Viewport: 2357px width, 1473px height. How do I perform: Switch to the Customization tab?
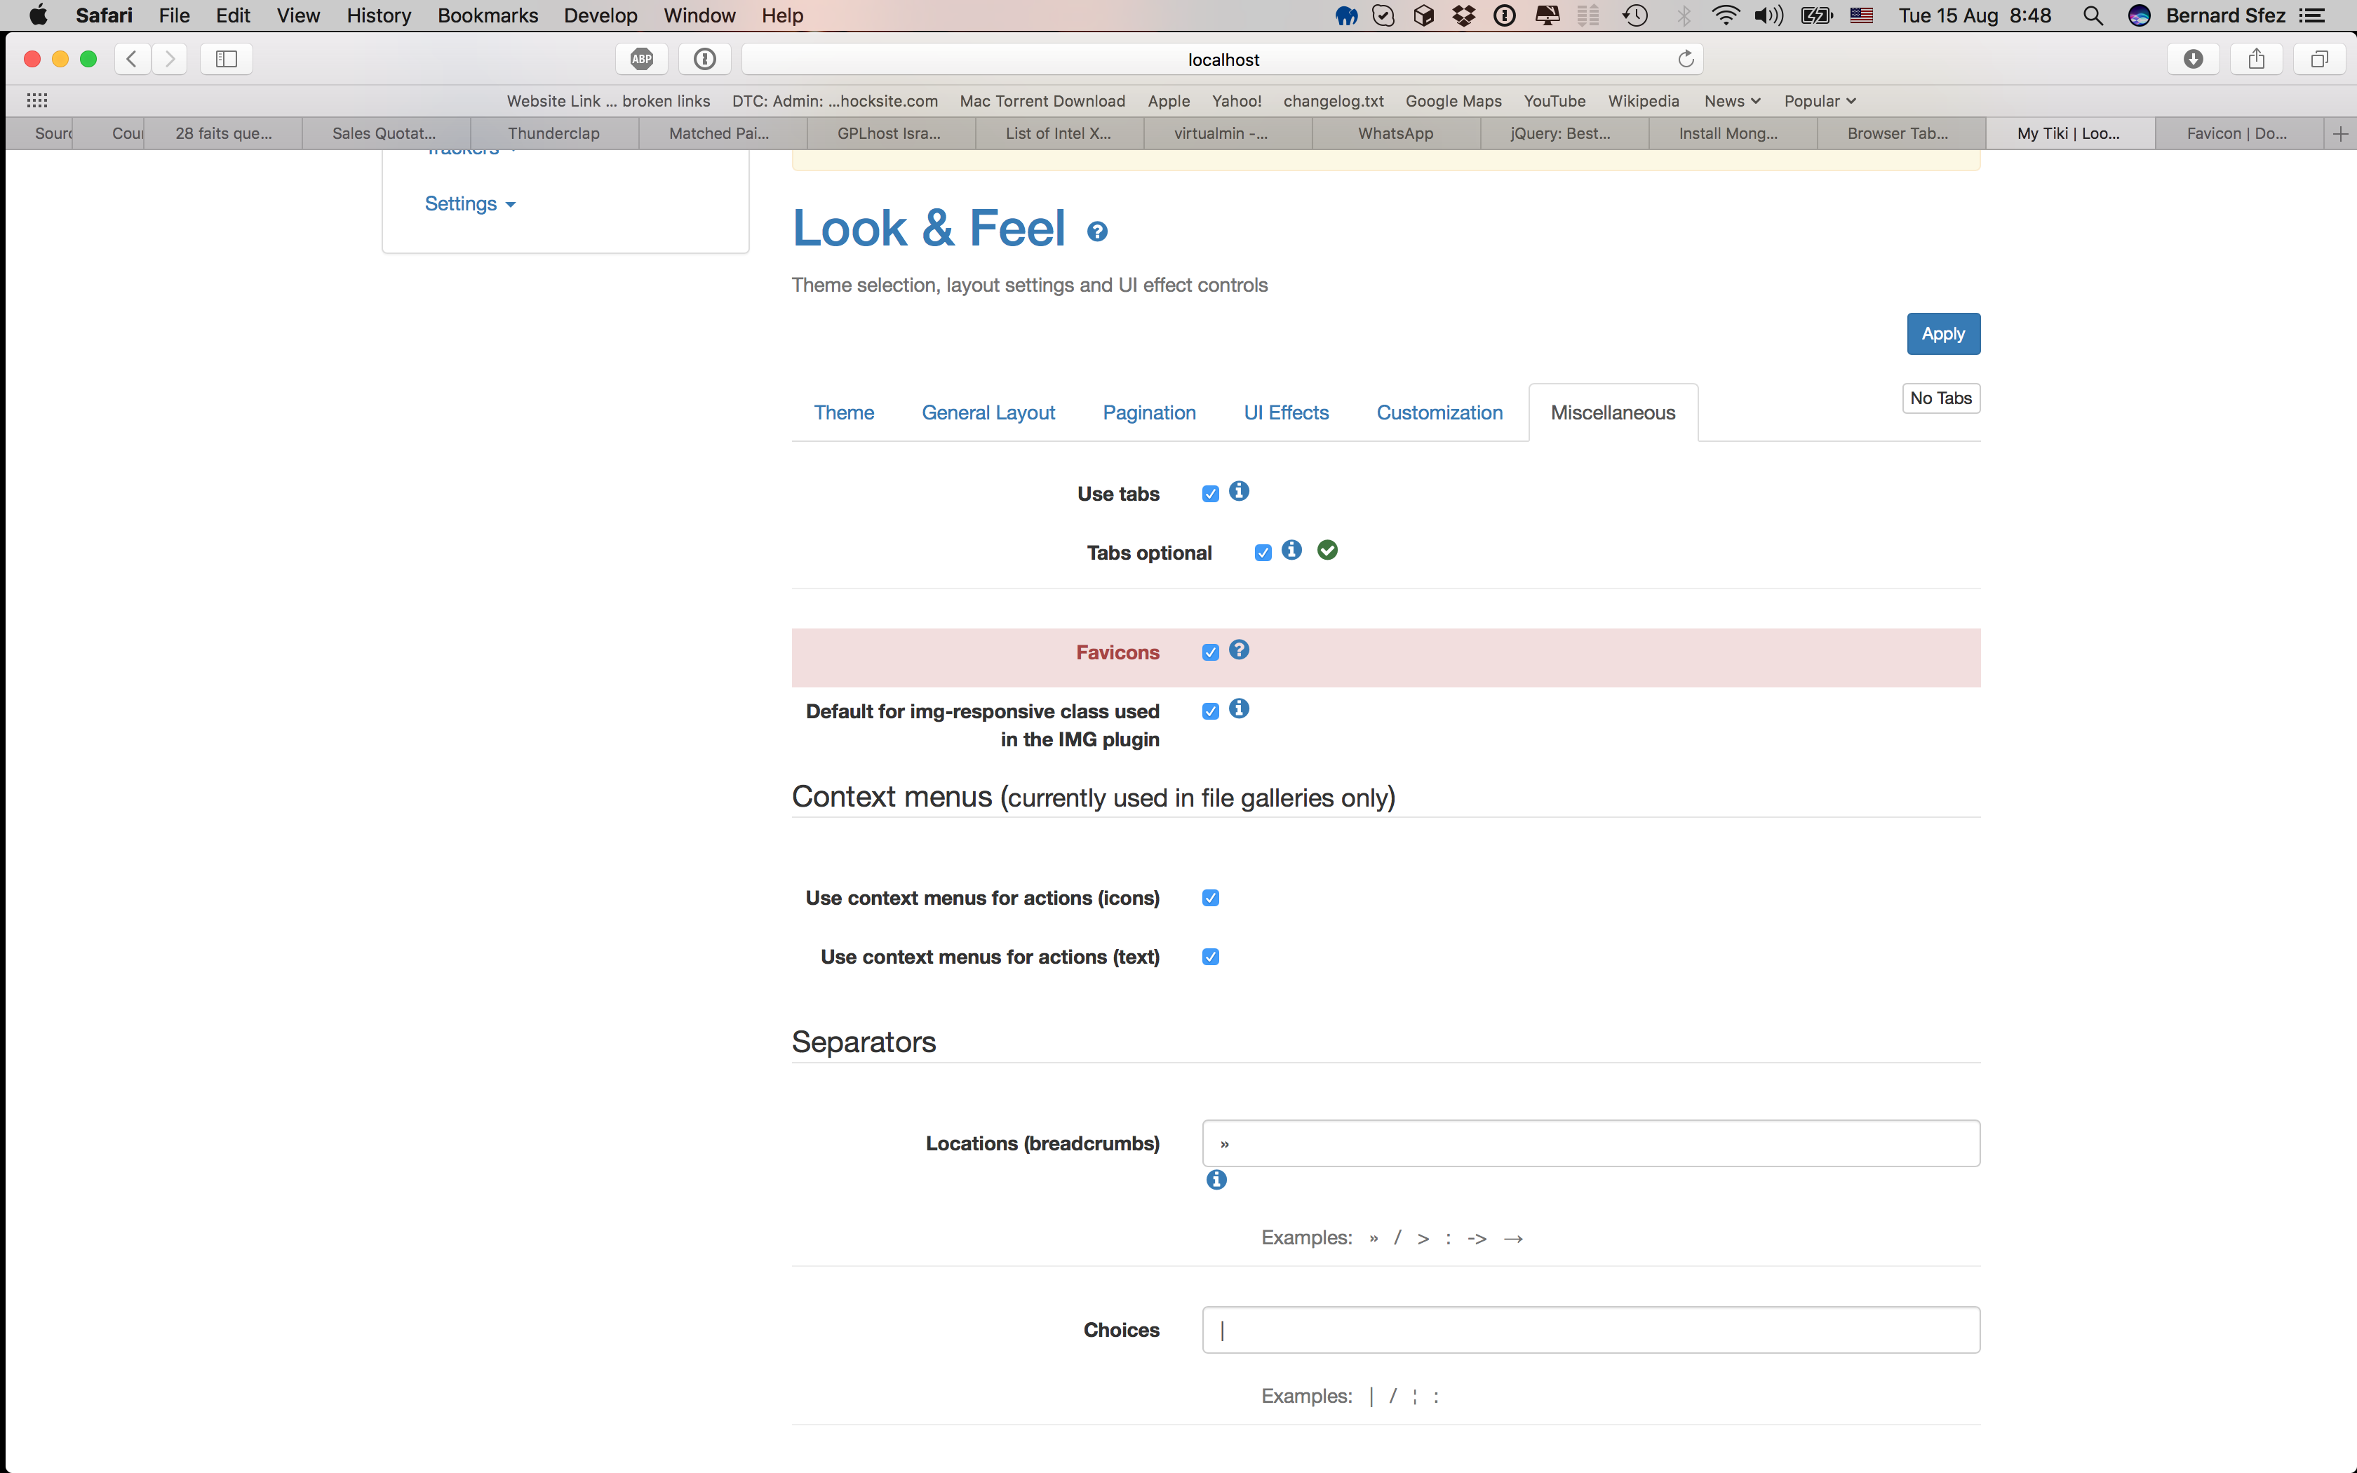(x=1439, y=413)
